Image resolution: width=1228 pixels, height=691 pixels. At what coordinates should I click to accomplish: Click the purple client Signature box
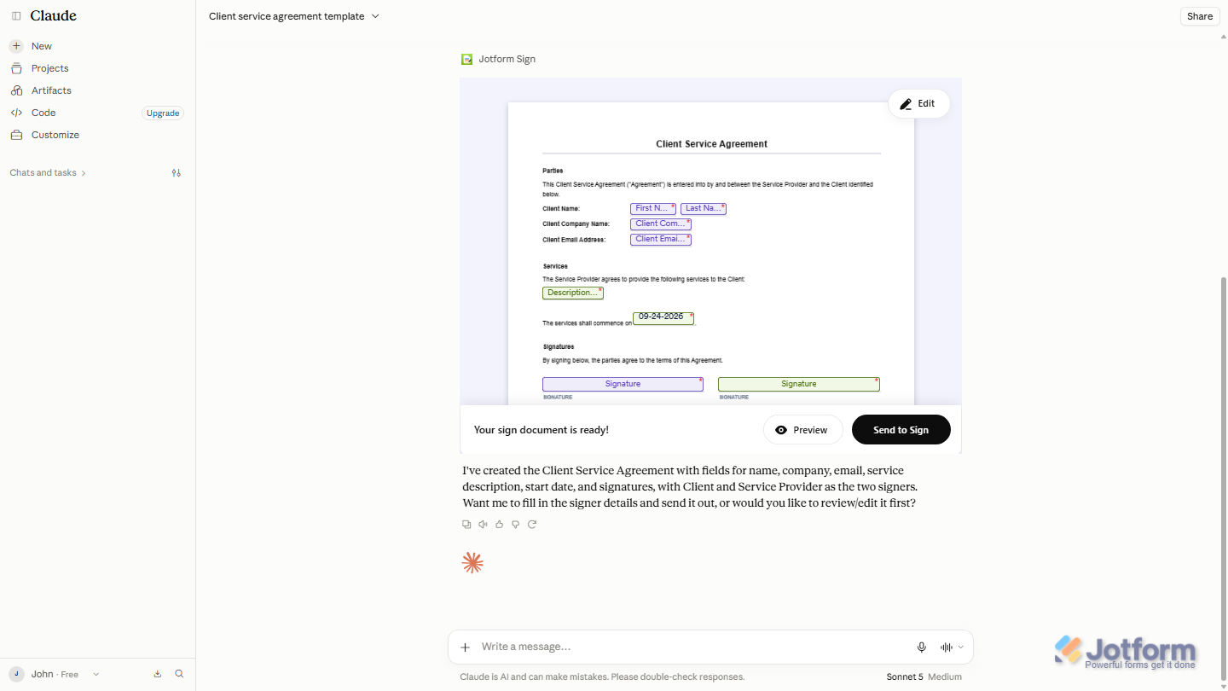(x=623, y=384)
